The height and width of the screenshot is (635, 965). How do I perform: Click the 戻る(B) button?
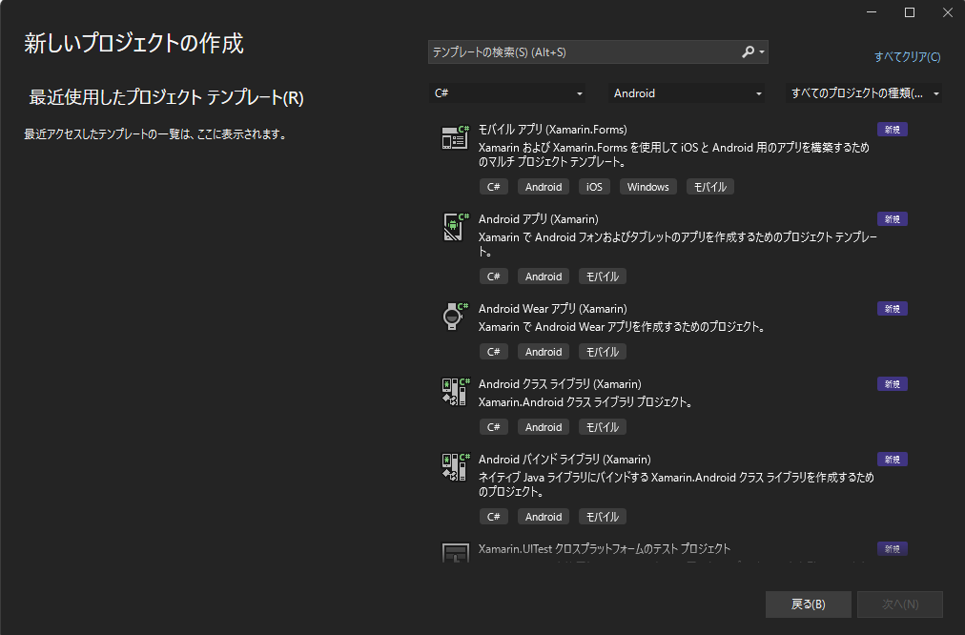[x=808, y=604]
